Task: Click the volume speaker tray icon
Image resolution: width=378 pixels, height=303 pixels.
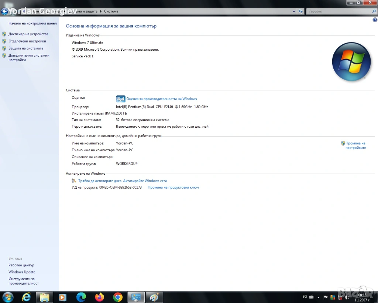Action: [x=347, y=297]
